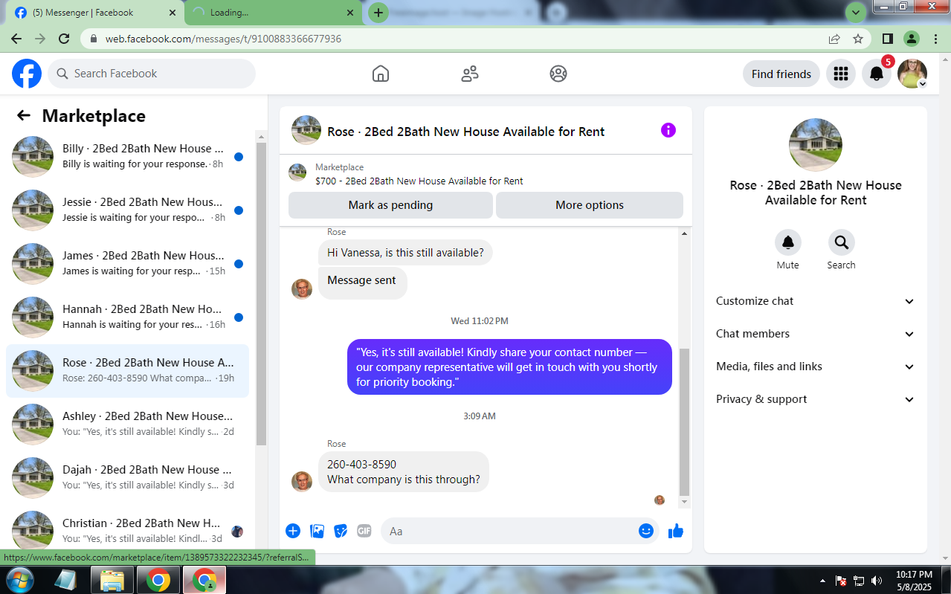Click the volume icon in system tray
The height and width of the screenshot is (594, 951).
[x=877, y=581]
